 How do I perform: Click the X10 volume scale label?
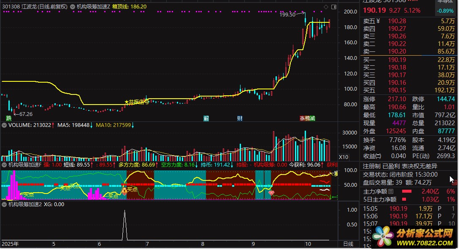[344, 156]
